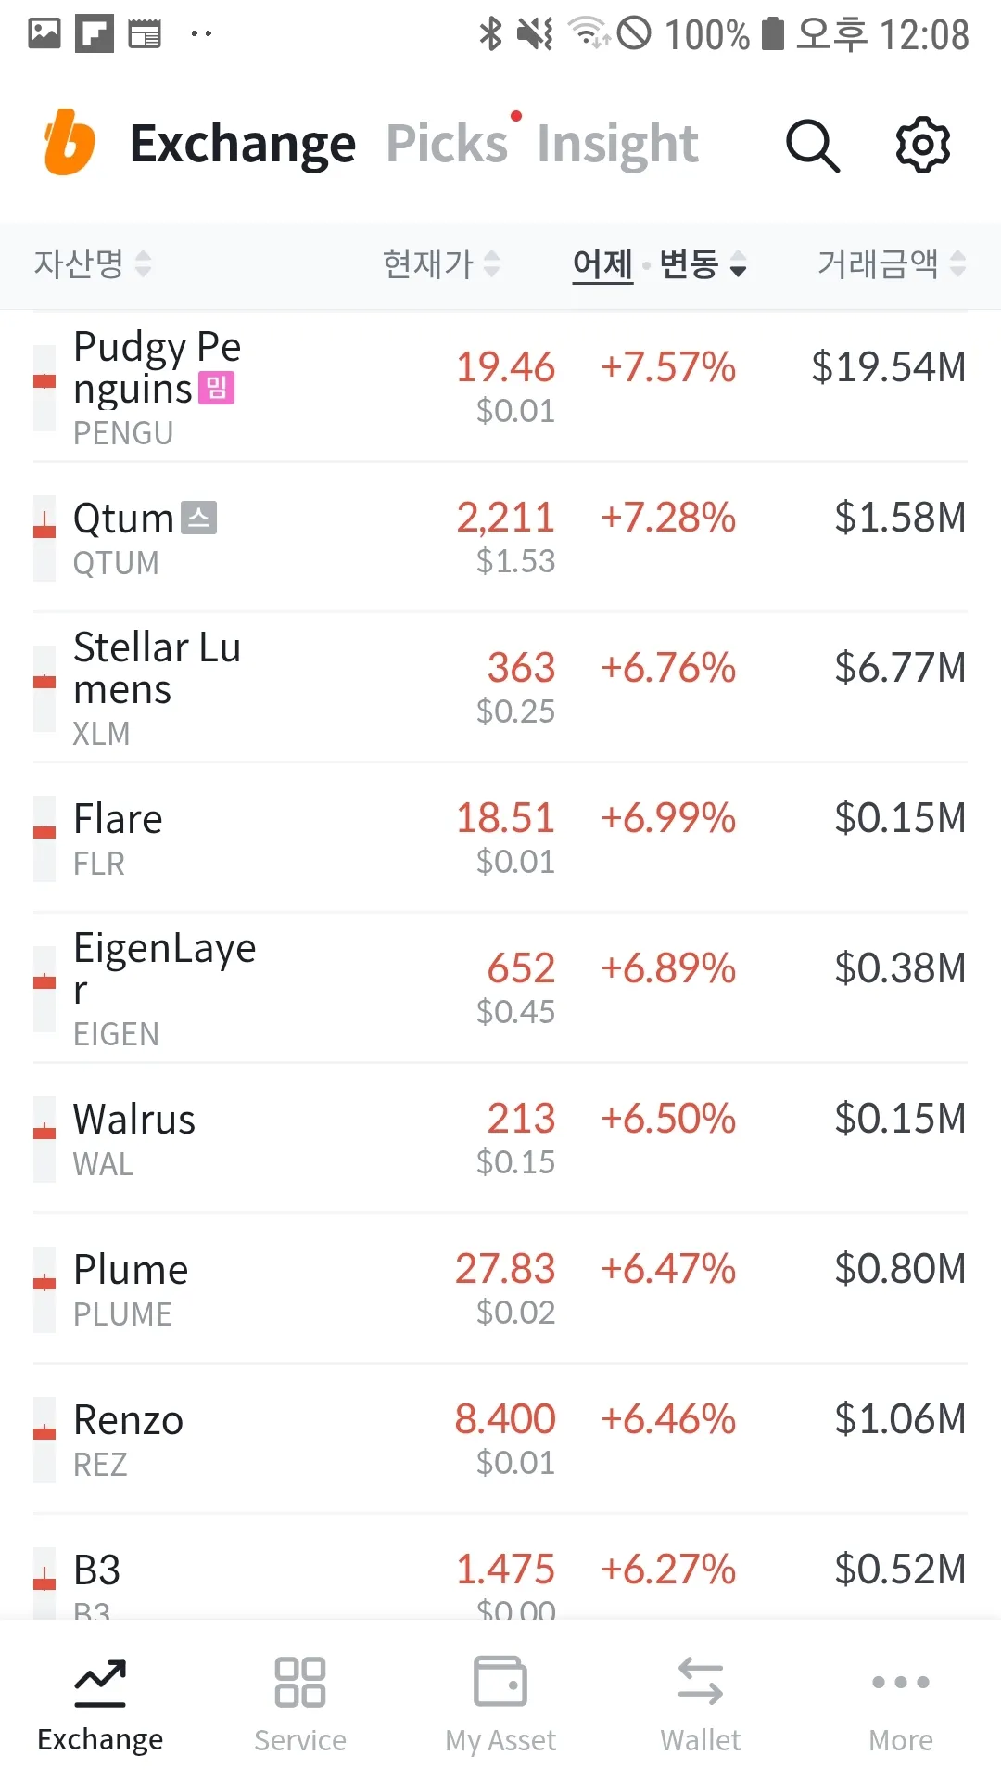
Task: Tap the Bithumb orange logo icon
Action: [x=70, y=143]
